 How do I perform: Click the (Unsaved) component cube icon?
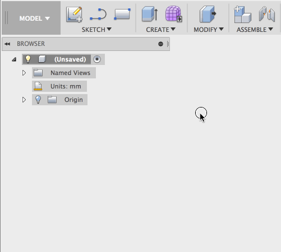(42, 59)
